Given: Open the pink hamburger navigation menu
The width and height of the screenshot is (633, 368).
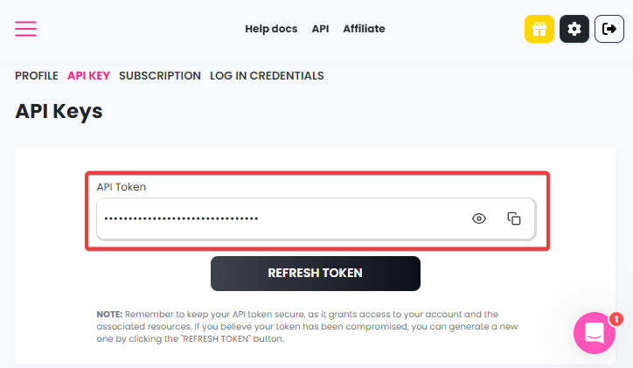Looking at the screenshot, I should 26,29.
